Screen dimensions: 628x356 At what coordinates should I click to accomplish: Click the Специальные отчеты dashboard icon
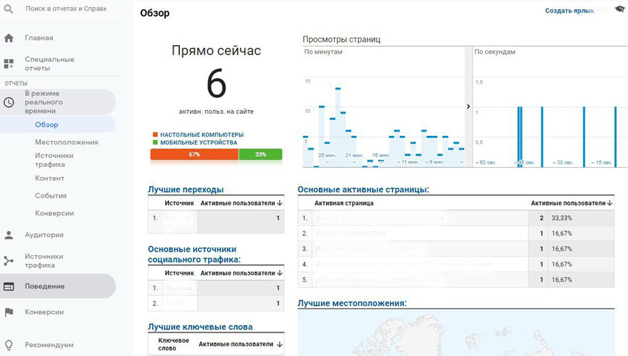pyautogui.click(x=9, y=64)
